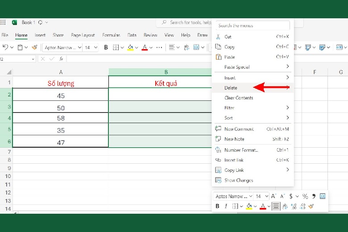Viewport: 348px width, 232px height.
Task: Open the More options ellipsis in ribbon
Action: click(x=159, y=47)
